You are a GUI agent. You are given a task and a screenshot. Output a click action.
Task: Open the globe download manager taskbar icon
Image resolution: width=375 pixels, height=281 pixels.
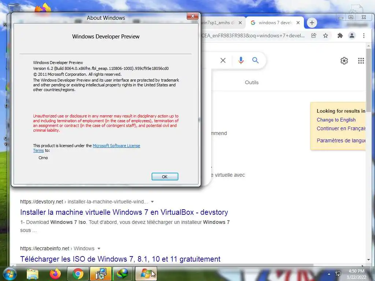tap(122, 274)
